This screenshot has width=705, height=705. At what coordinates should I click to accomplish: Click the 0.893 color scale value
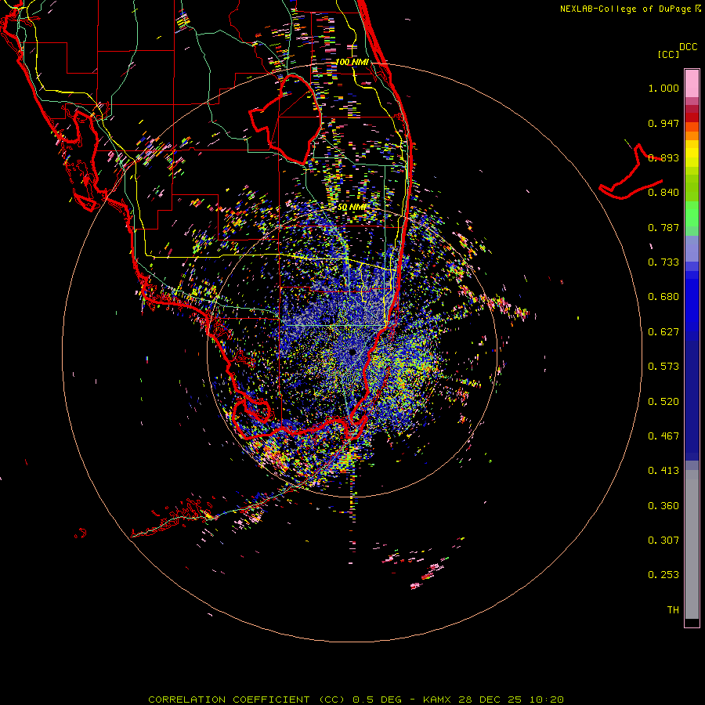pyautogui.click(x=663, y=157)
